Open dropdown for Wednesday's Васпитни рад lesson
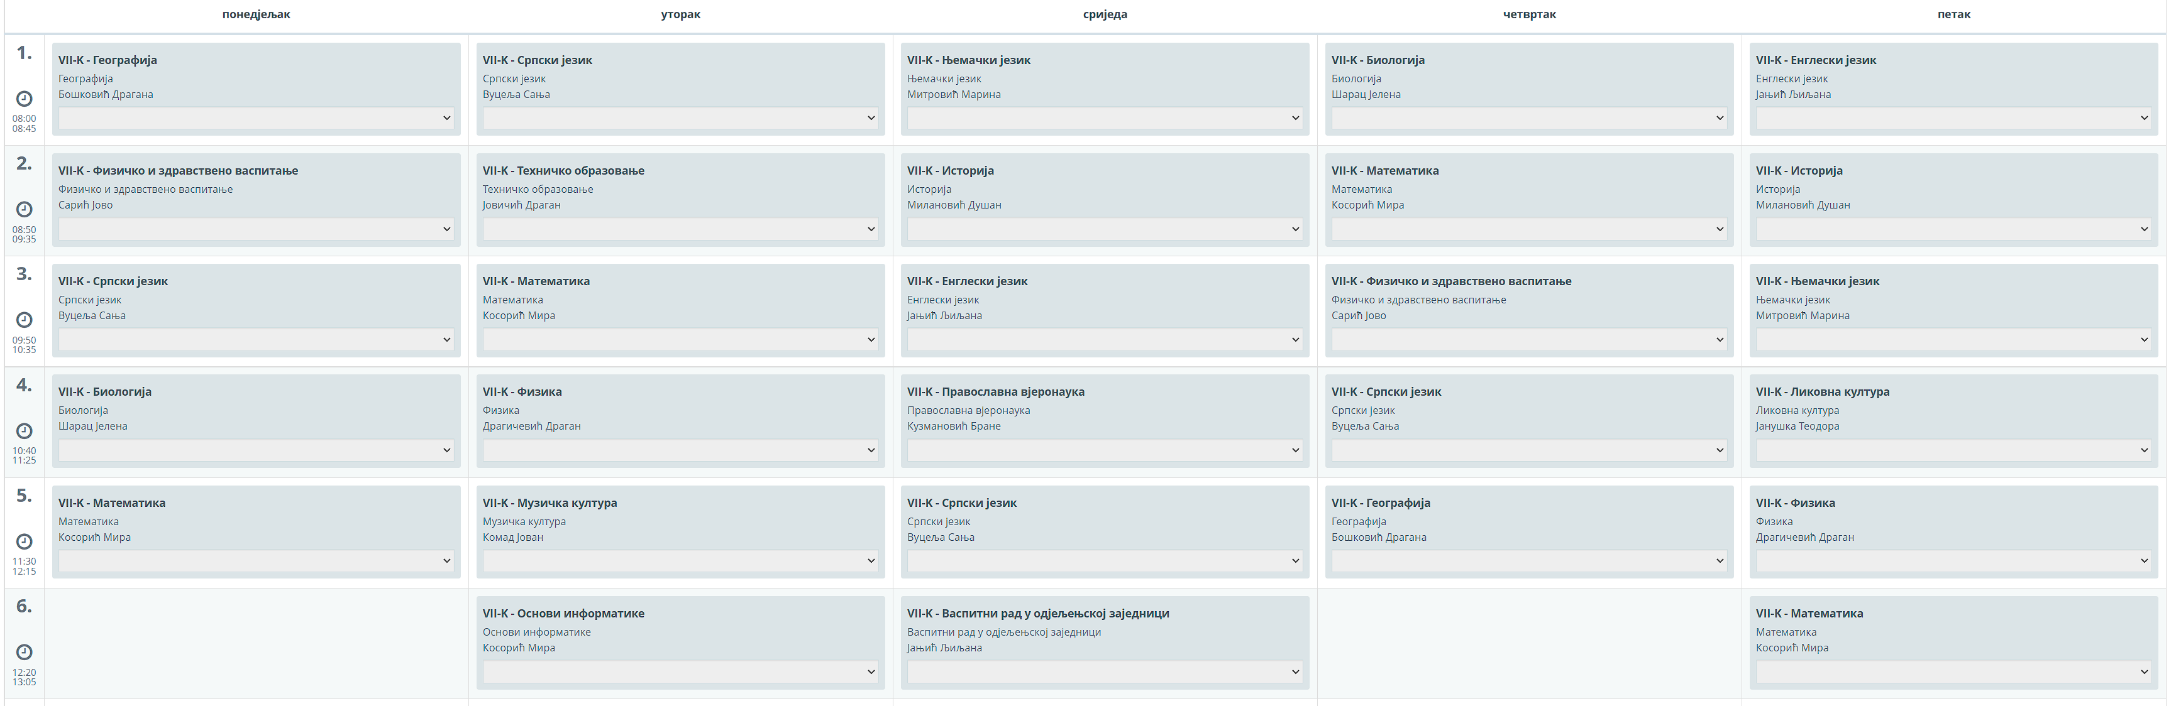 [1104, 671]
